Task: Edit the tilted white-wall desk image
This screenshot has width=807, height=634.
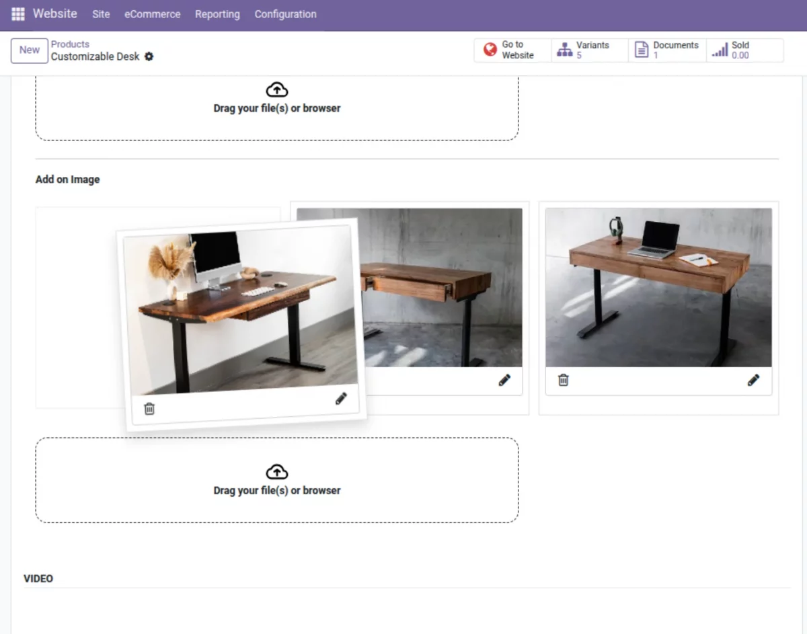Action: coord(341,399)
